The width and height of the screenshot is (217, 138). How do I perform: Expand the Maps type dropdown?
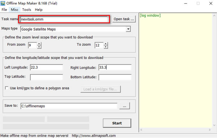coord(128,29)
